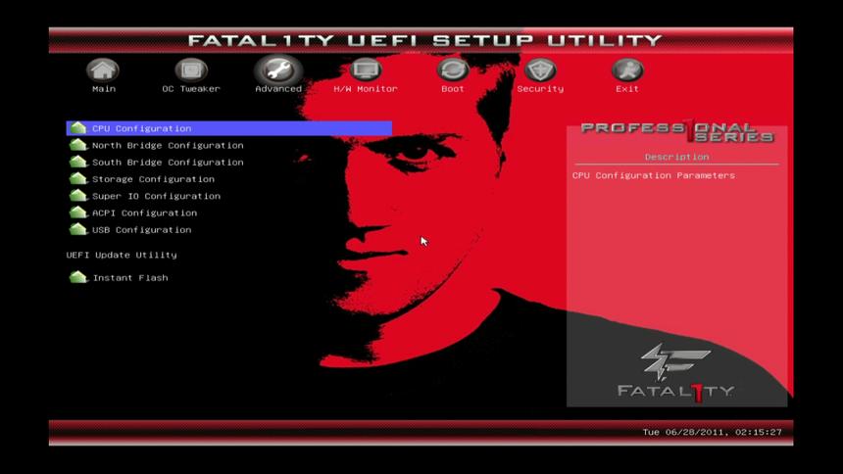The image size is (843, 474).
Task: Launch Instant Flash utility
Action: tap(130, 278)
